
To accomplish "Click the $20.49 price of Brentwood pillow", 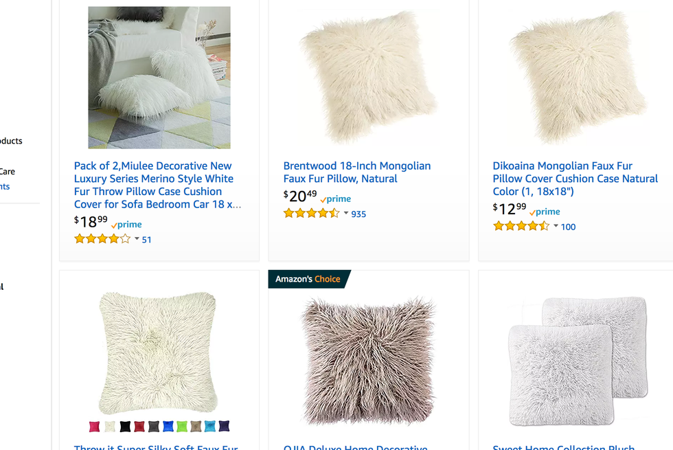I will click(x=301, y=196).
